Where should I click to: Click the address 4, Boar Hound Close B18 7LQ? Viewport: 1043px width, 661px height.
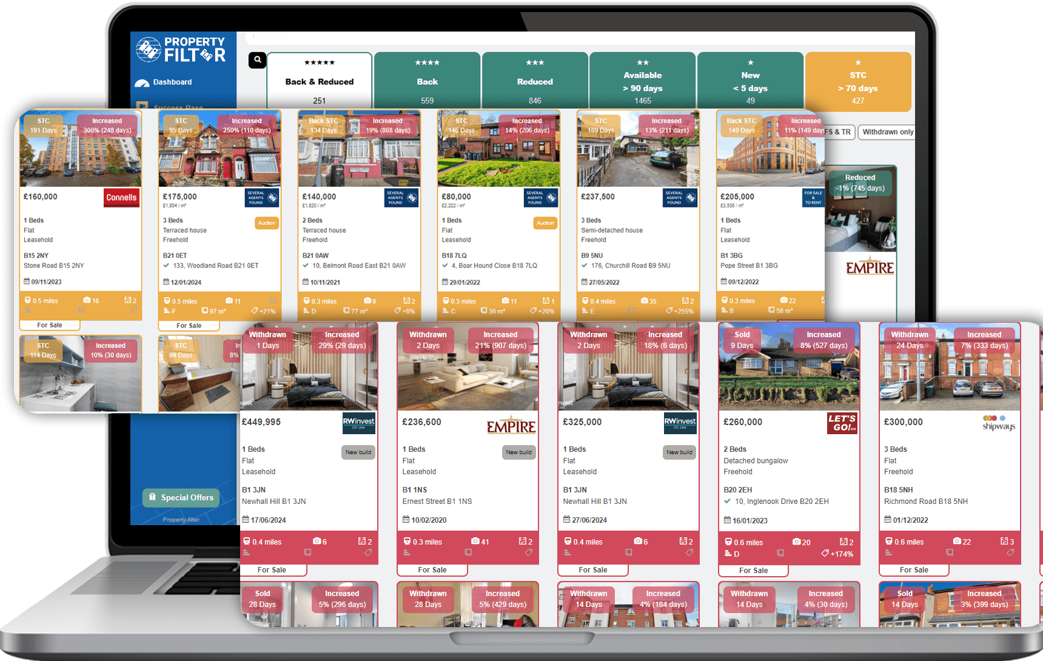(494, 266)
